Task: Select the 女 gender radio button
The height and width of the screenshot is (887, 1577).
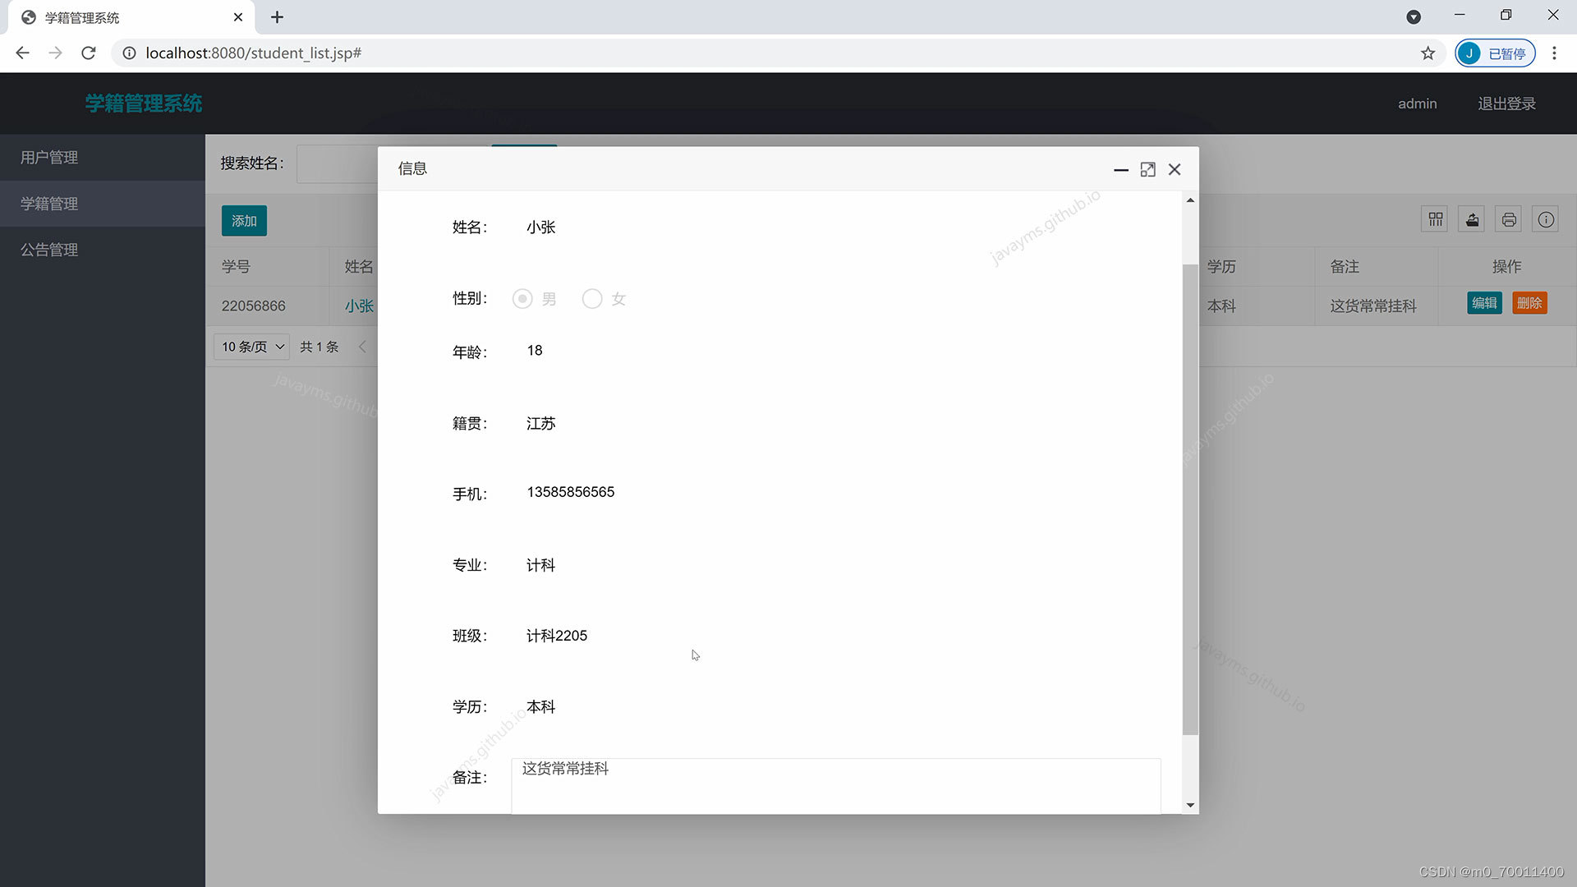Action: (x=592, y=299)
